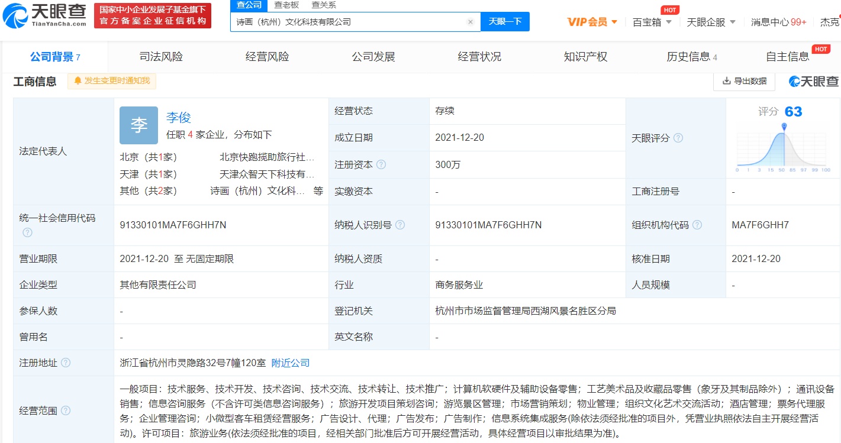Click organization code MA7F6GHH7

click(760, 225)
